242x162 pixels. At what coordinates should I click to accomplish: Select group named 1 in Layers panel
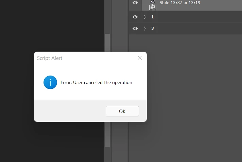[x=153, y=17]
